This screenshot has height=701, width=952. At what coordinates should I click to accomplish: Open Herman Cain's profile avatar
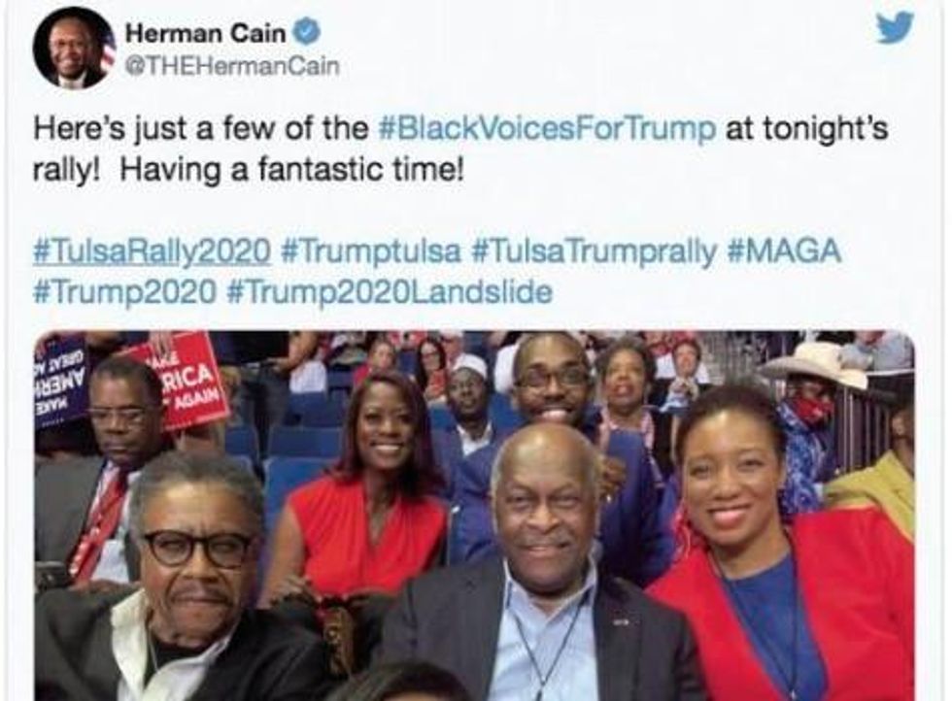click(x=74, y=48)
